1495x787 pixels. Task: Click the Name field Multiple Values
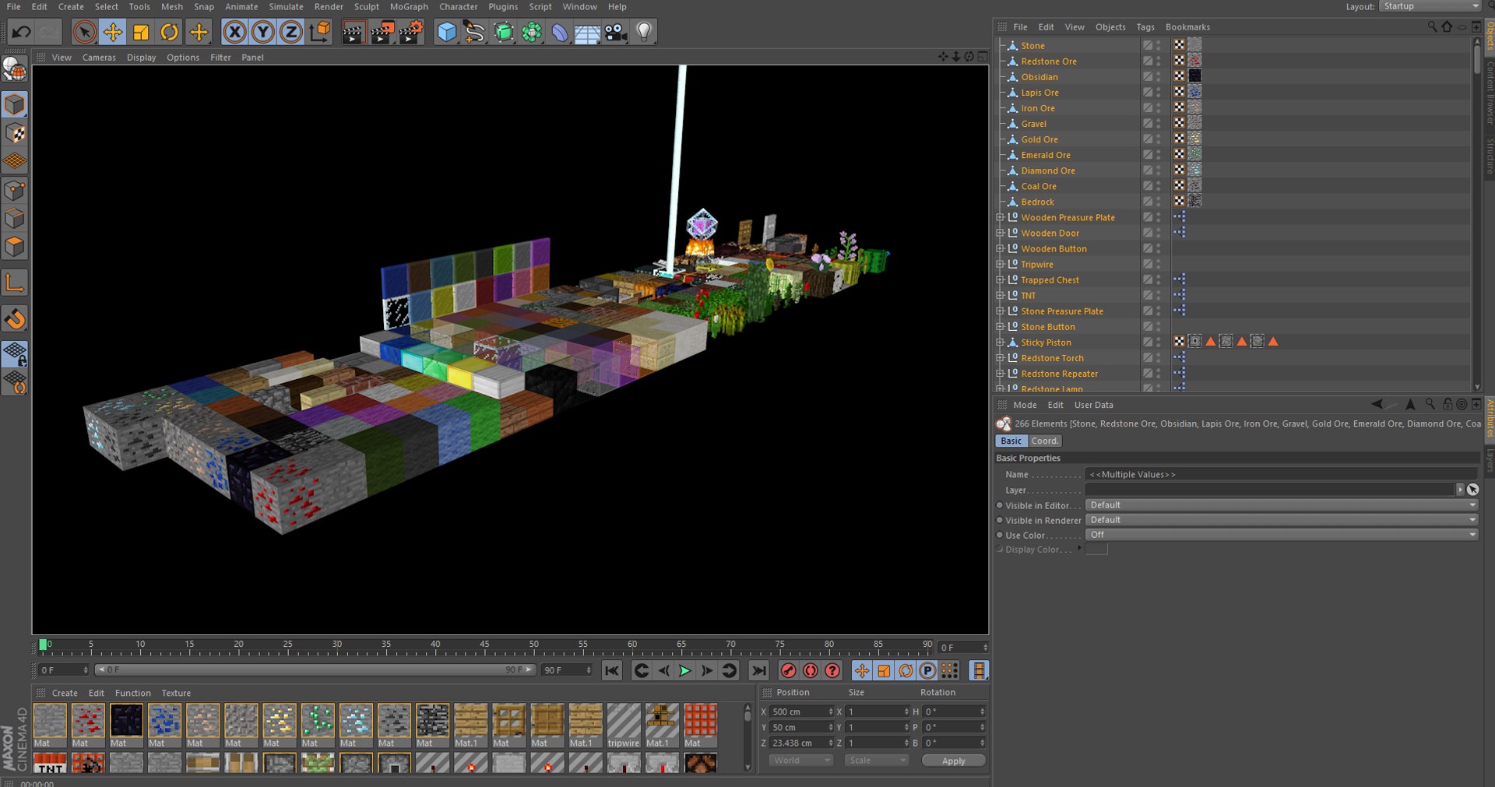[1282, 474]
